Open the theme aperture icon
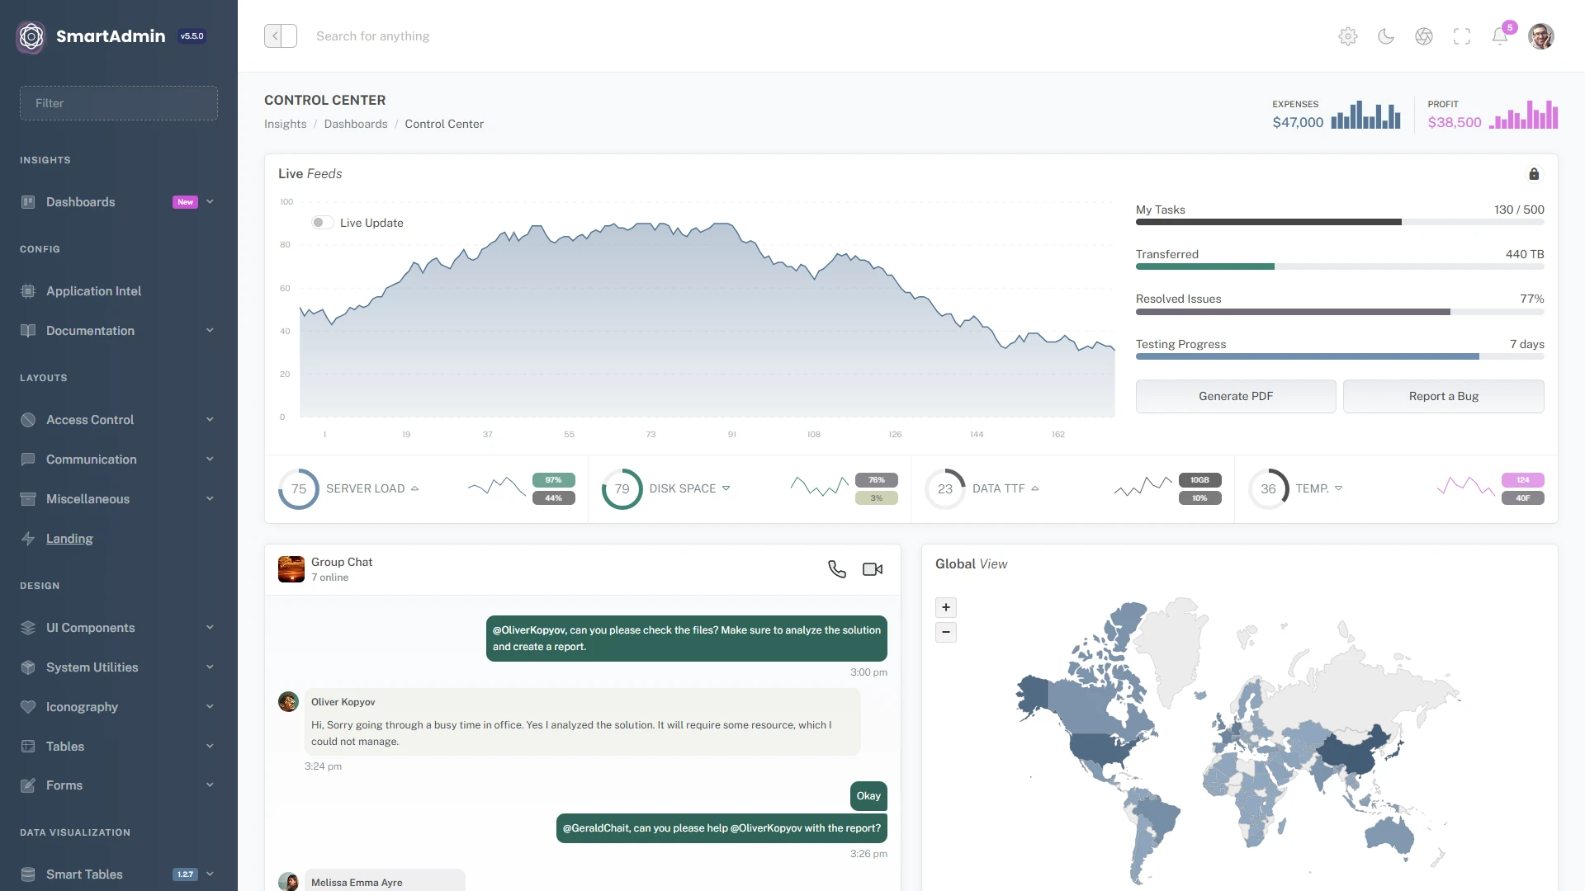This screenshot has height=891, width=1585. coord(1424,36)
